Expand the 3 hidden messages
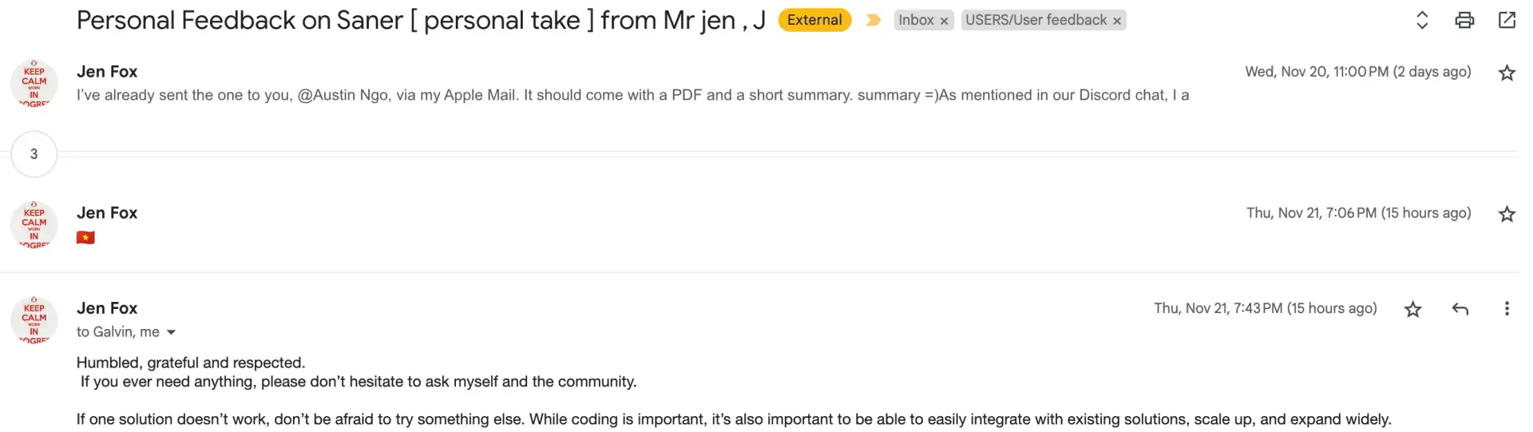The width and height of the screenshot is (1533, 432). [x=34, y=154]
